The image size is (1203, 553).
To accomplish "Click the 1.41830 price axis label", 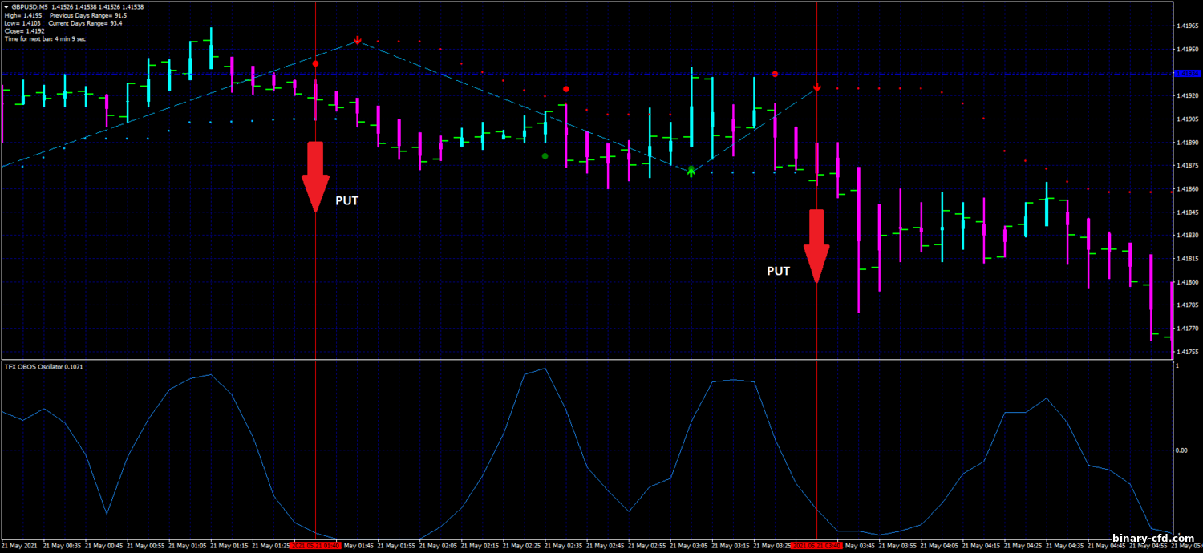I will (1187, 236).
